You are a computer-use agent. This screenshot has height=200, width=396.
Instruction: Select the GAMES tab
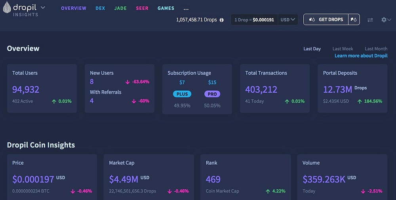(166, 8)
